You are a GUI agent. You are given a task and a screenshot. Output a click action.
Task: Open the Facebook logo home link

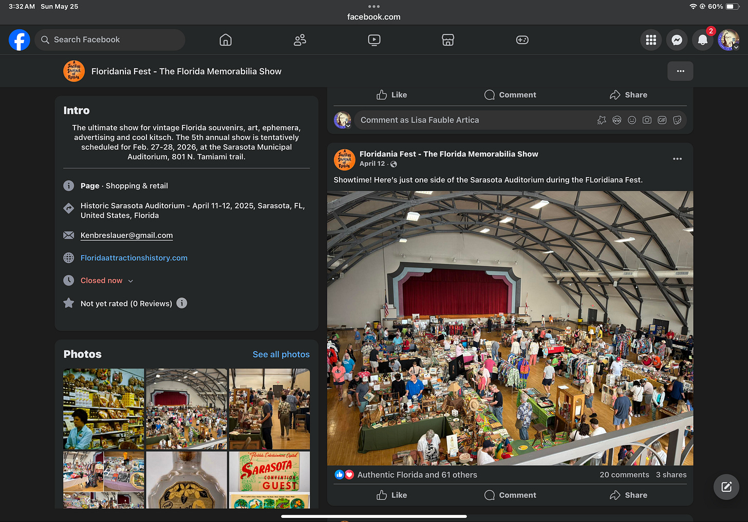(20, 40)
